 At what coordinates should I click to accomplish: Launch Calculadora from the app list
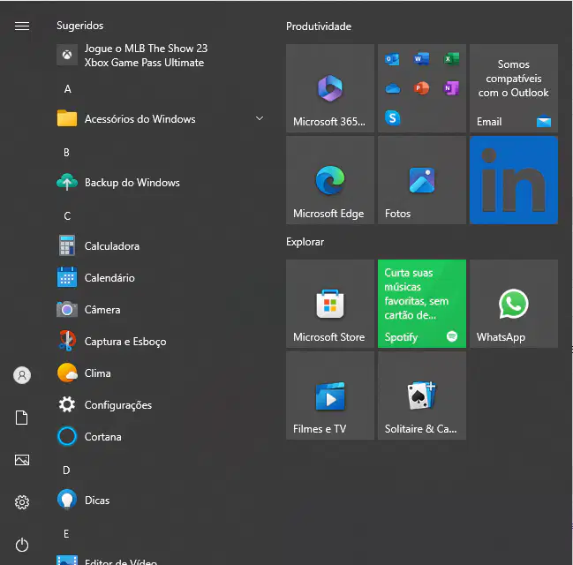pos(98,246)
